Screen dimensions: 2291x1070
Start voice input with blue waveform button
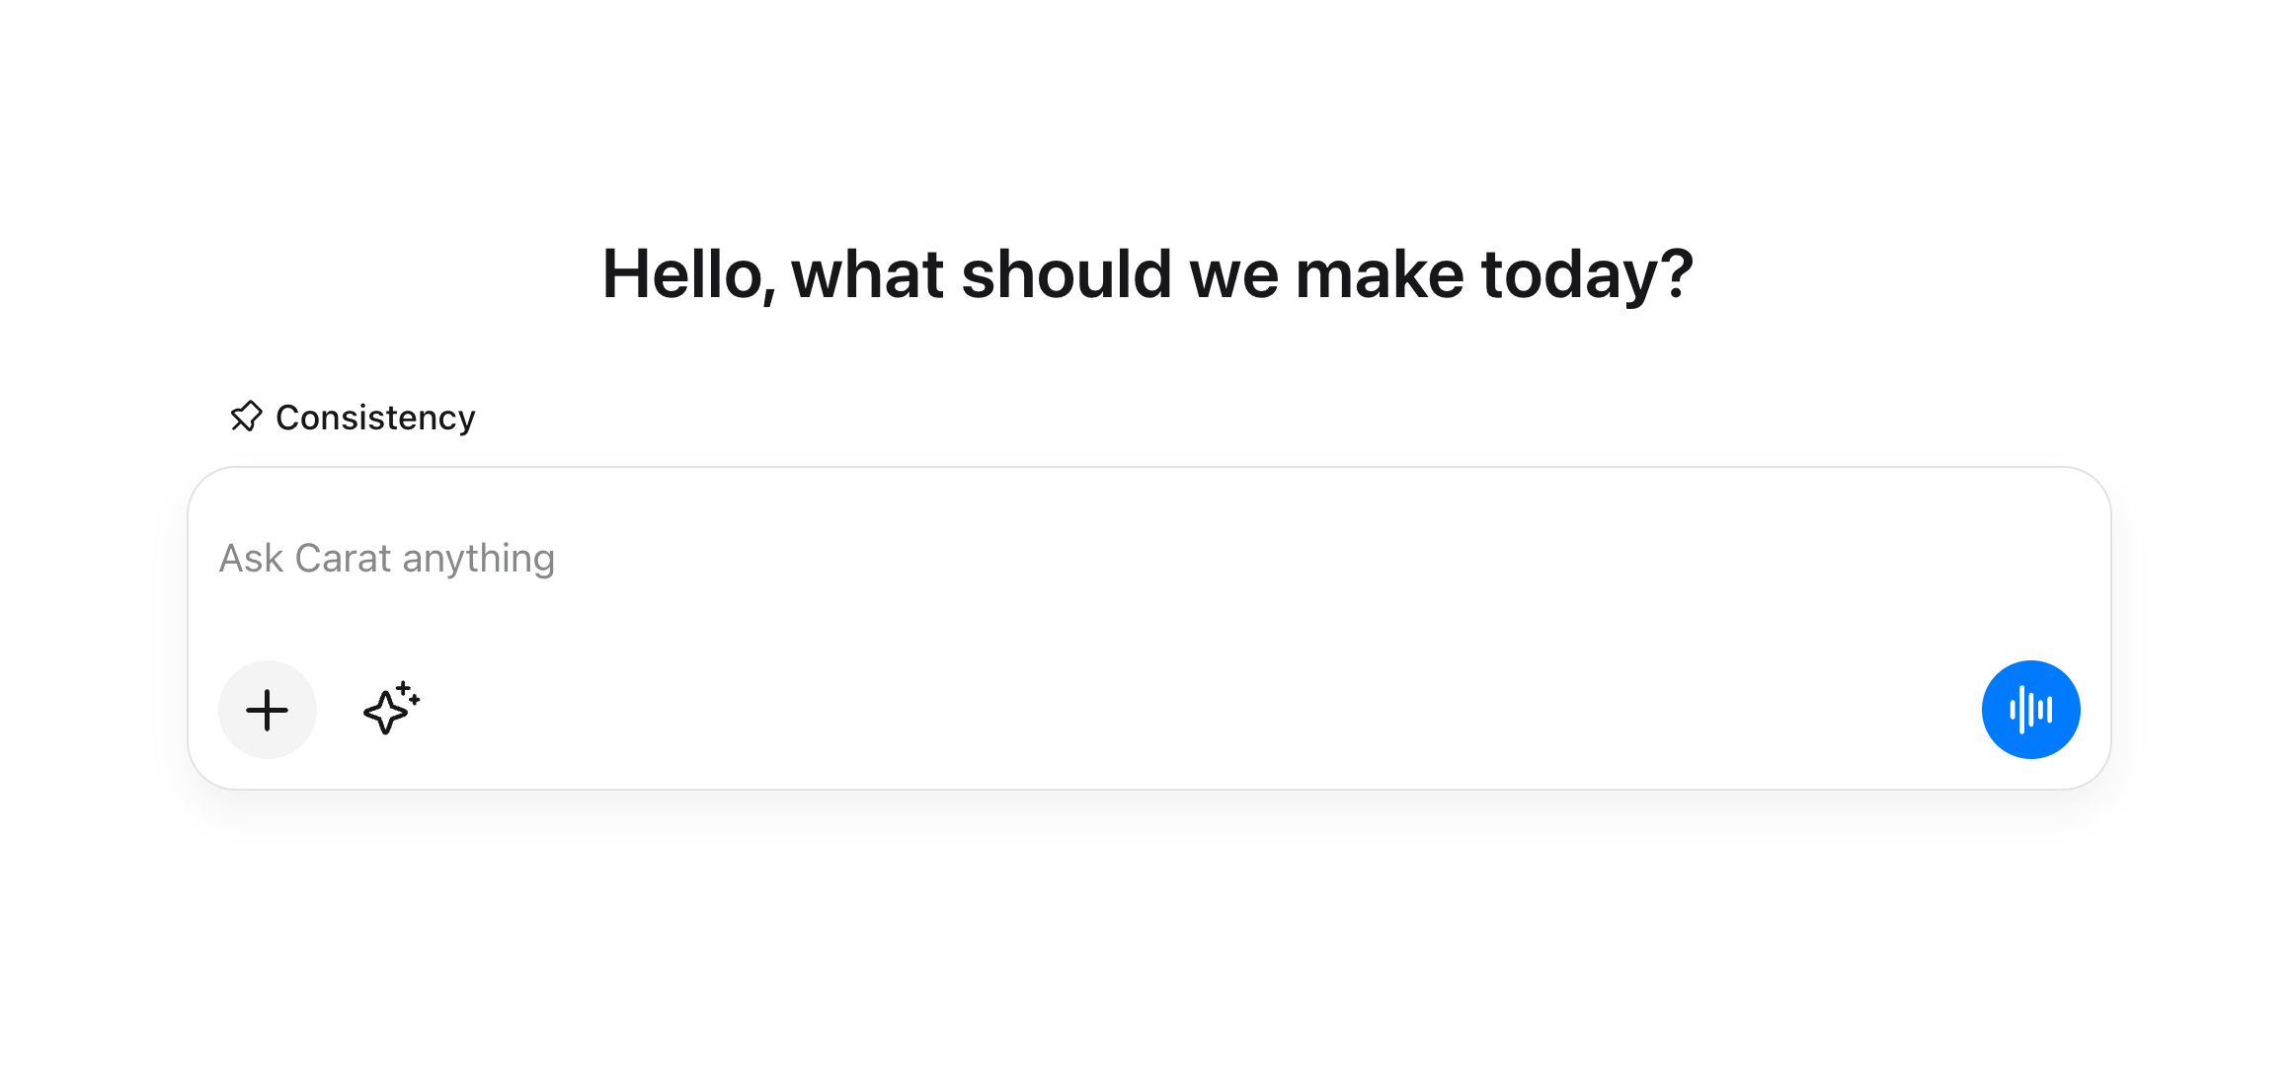point(2030,710)
